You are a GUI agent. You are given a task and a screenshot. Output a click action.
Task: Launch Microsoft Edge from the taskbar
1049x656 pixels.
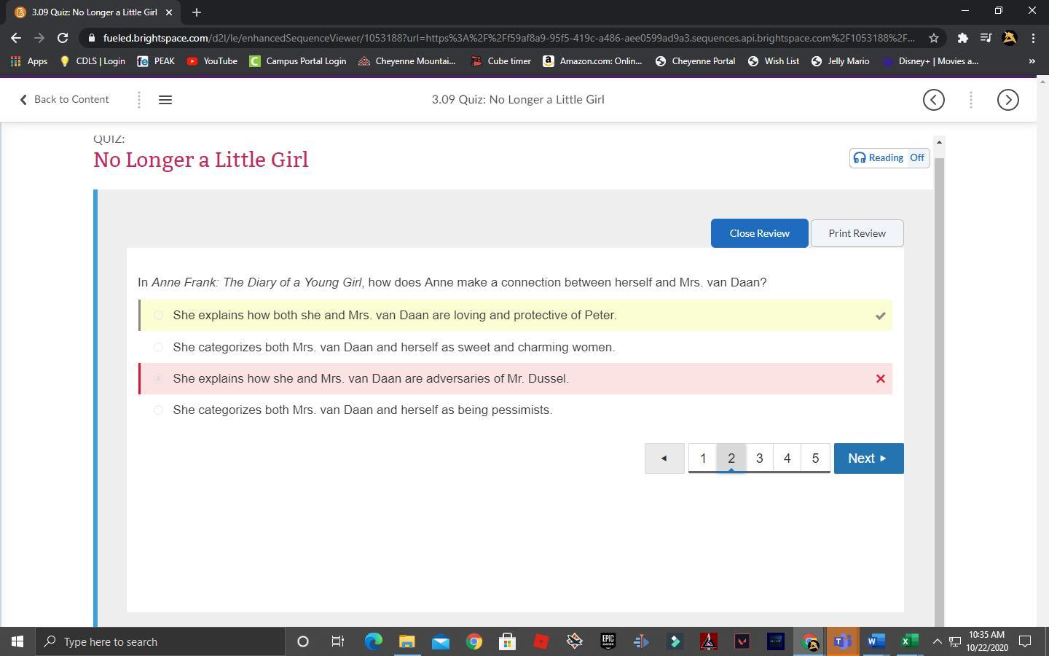374,641
